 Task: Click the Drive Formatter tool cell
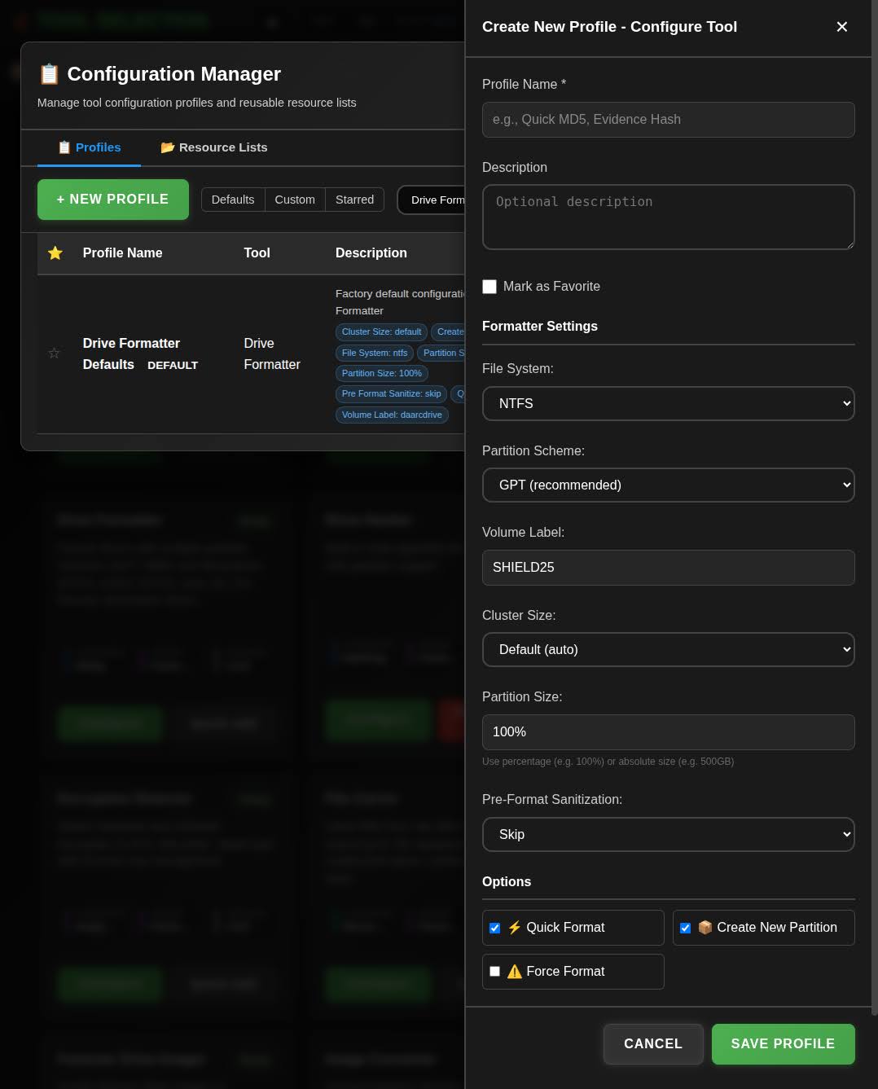pyautogui.click(x=272, y=353)
